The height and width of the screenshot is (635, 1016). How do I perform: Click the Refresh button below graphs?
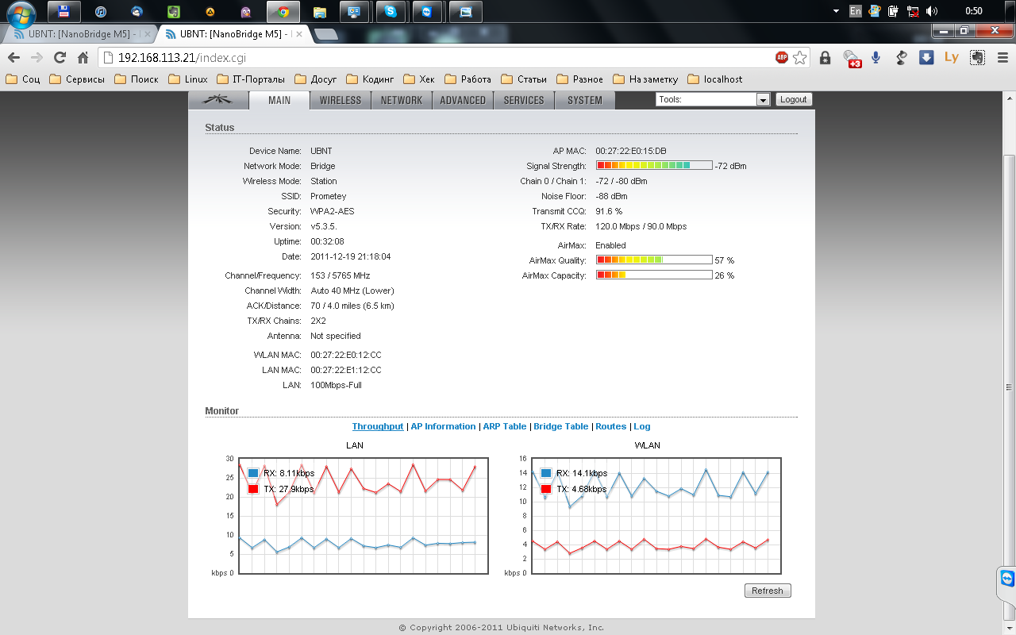[x=767, y=591]
